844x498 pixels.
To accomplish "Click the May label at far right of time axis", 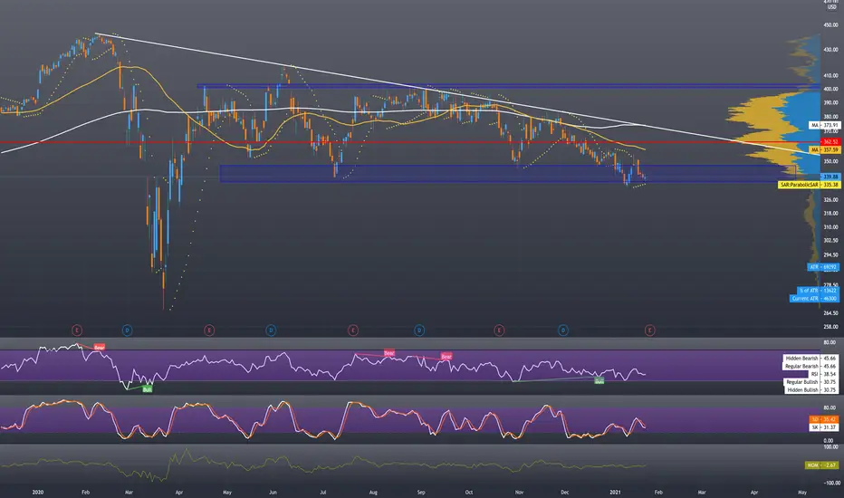I will (802, 492).
